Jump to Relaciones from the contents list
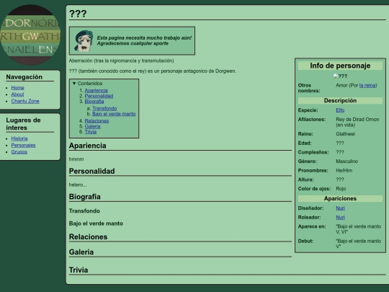Screen dimensions: 389x292 click(x=97, y=120)
